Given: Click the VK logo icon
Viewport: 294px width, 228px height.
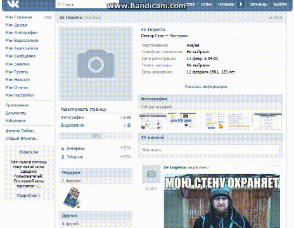Looking at the screenshot, I should click(13, 4).
